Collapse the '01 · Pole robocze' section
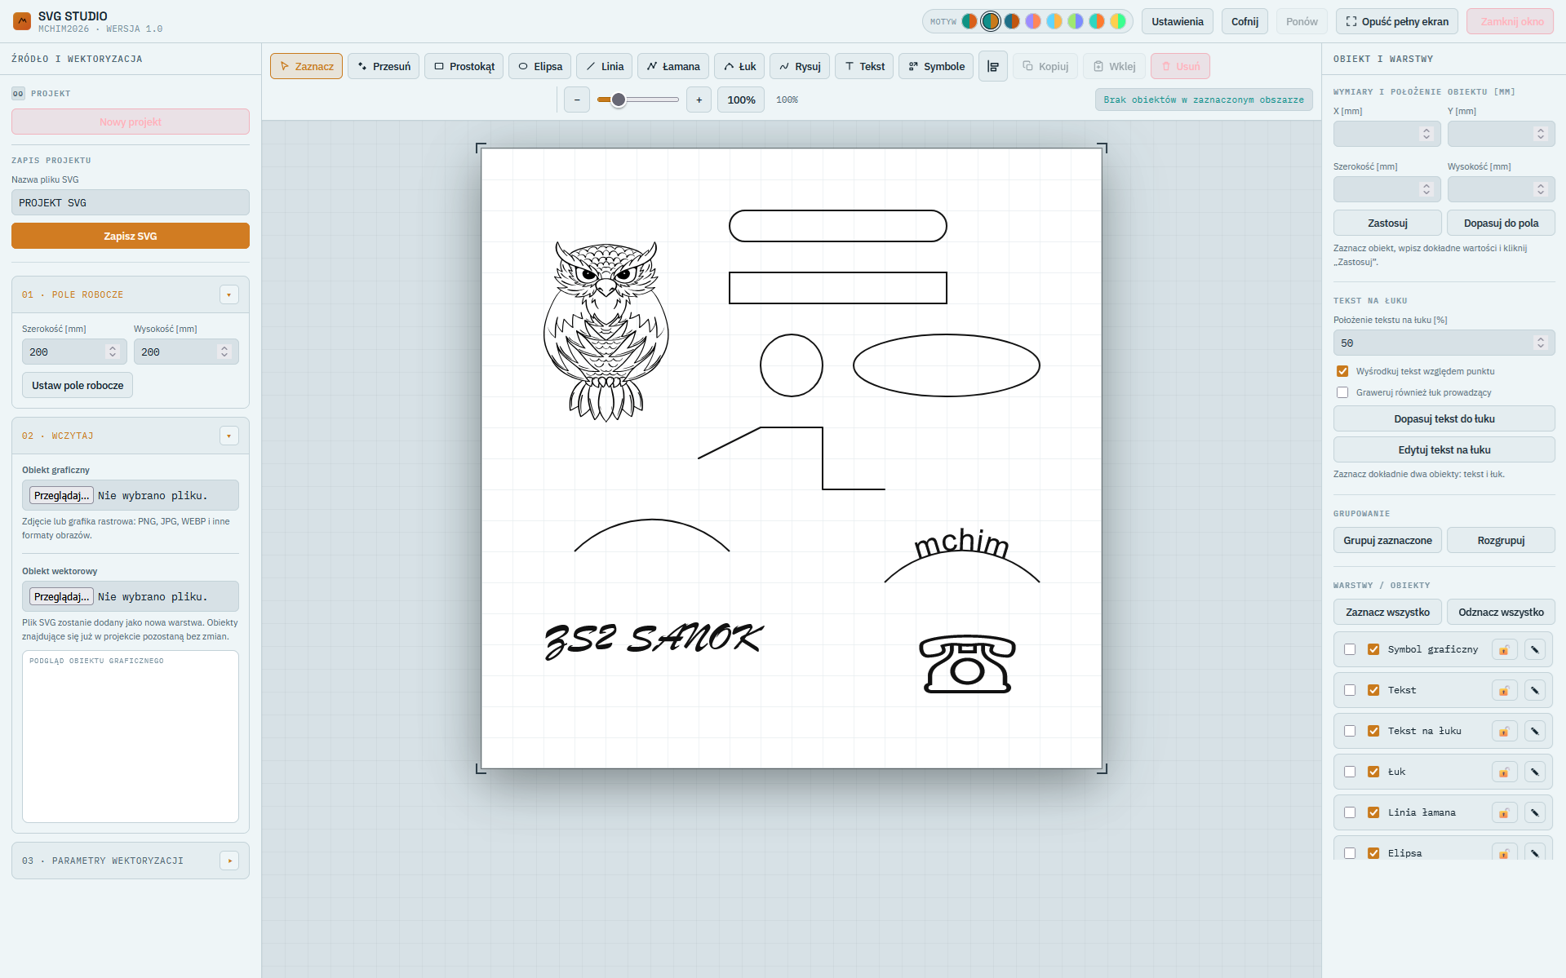Viewport: 1566px width, 978px height. 229,294
